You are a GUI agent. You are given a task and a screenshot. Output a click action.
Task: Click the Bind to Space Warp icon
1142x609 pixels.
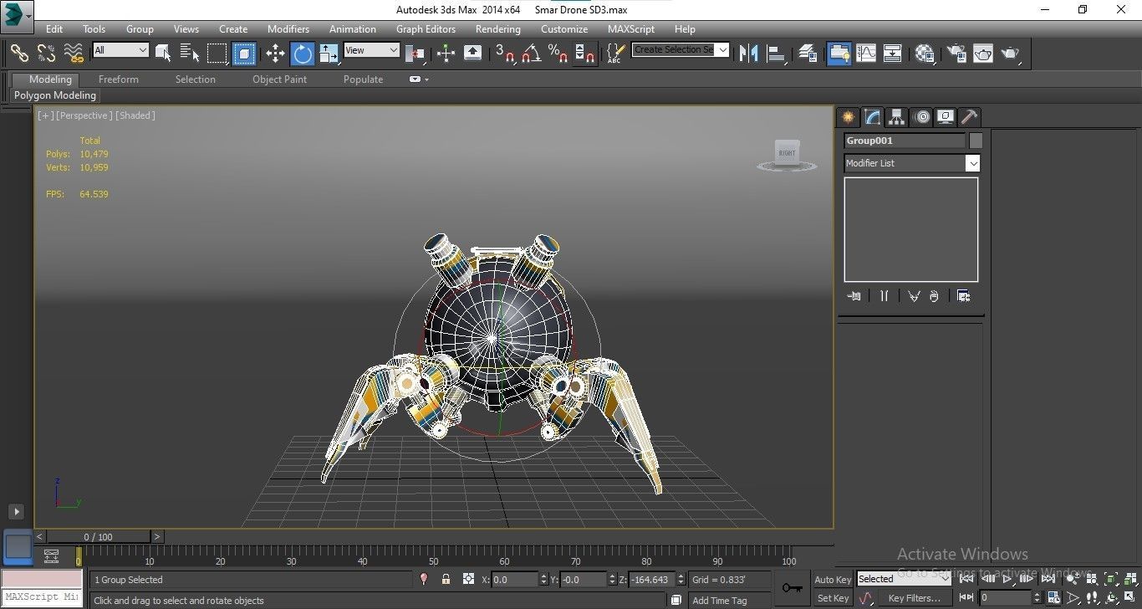74,53
